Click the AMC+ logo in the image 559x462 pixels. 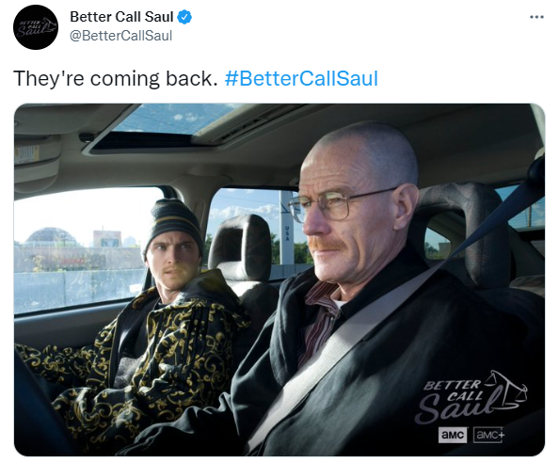(x=488, y=435)
